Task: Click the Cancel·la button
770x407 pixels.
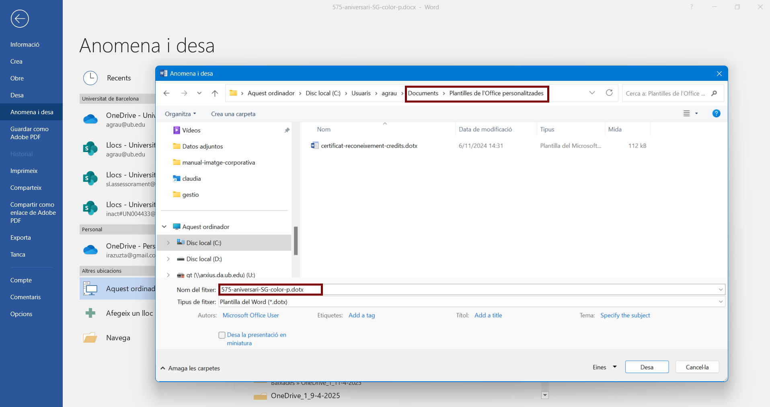Action: click(x=697, y=367)
